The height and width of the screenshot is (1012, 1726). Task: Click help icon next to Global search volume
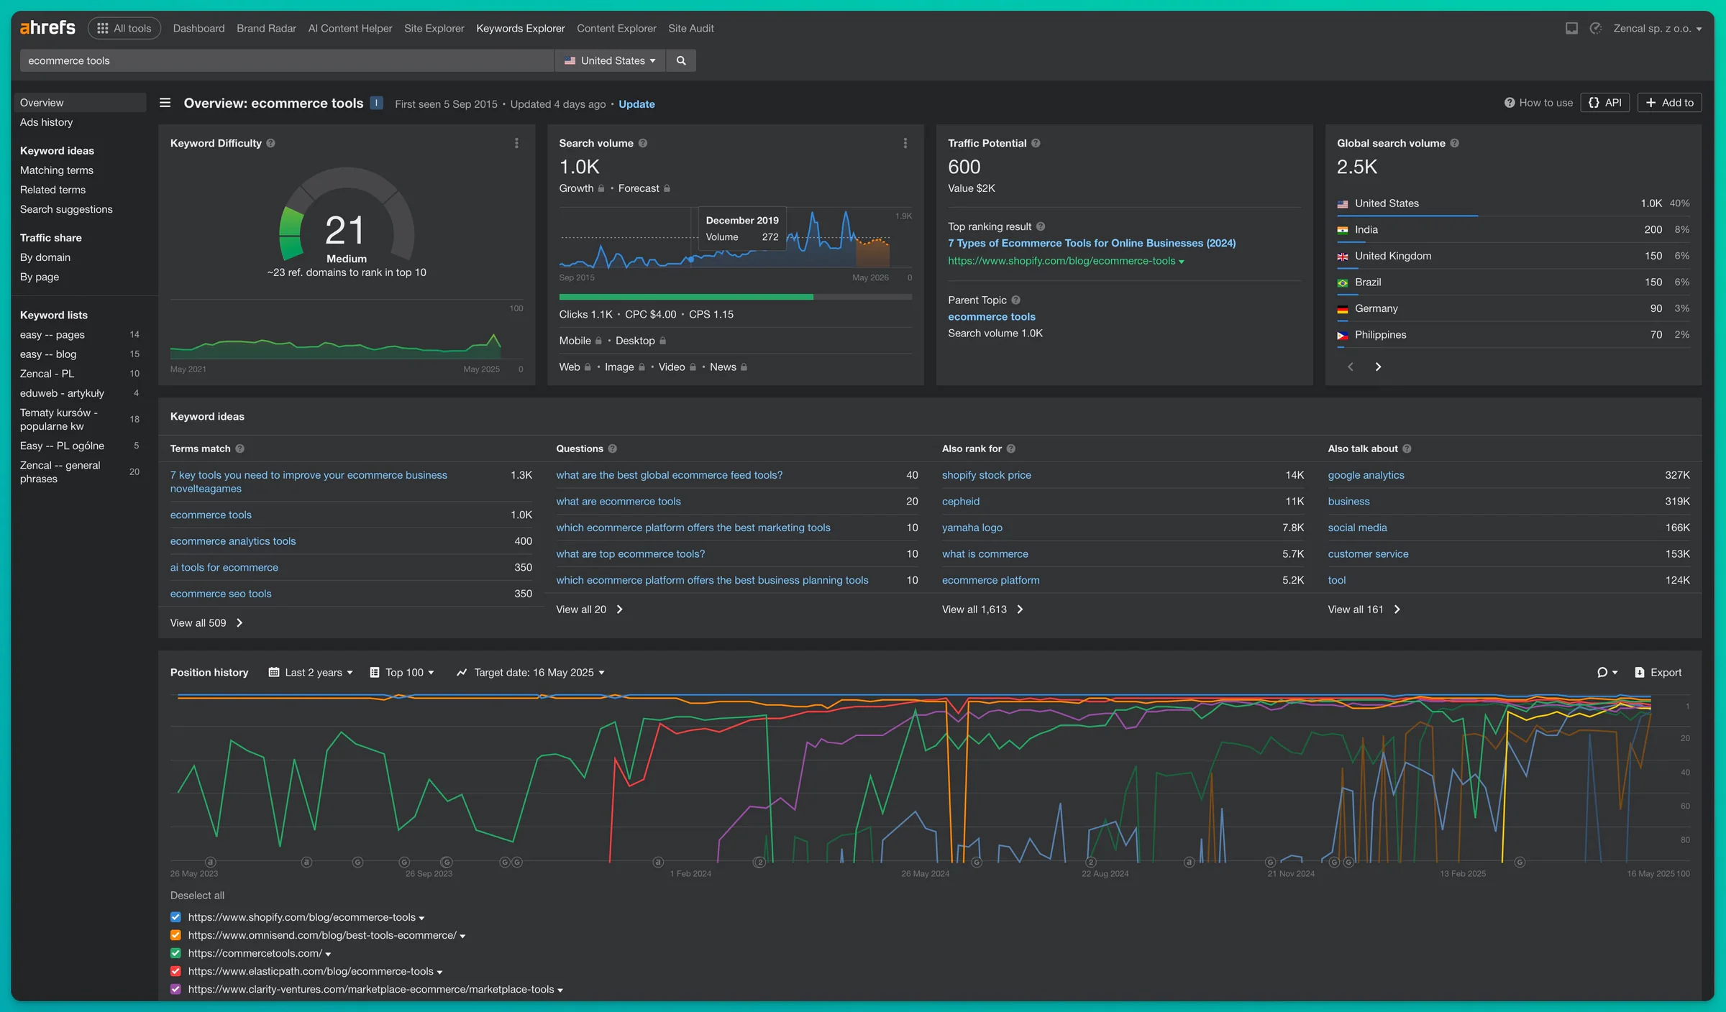point(1454,143)
